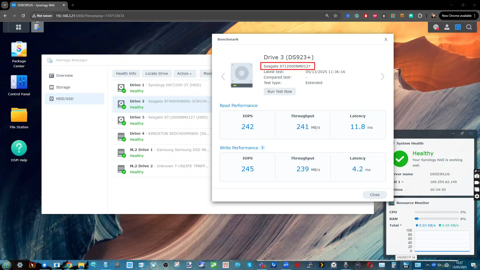
Task: Click the Close button in Benchmark dialog
Action: point(375,195)
